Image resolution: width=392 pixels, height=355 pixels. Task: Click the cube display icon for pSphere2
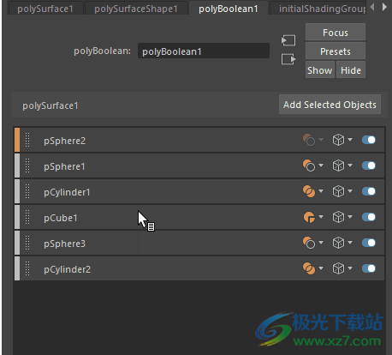pos(338,140)
